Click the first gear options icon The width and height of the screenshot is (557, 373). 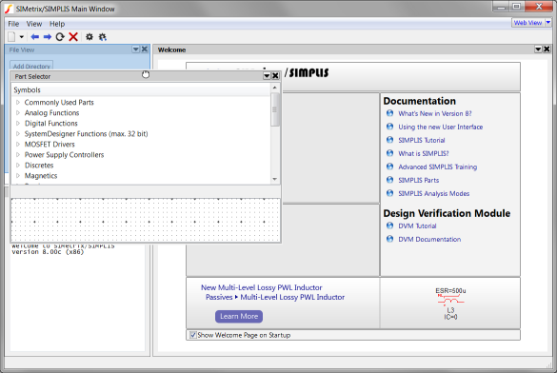(x=90, y=37)
